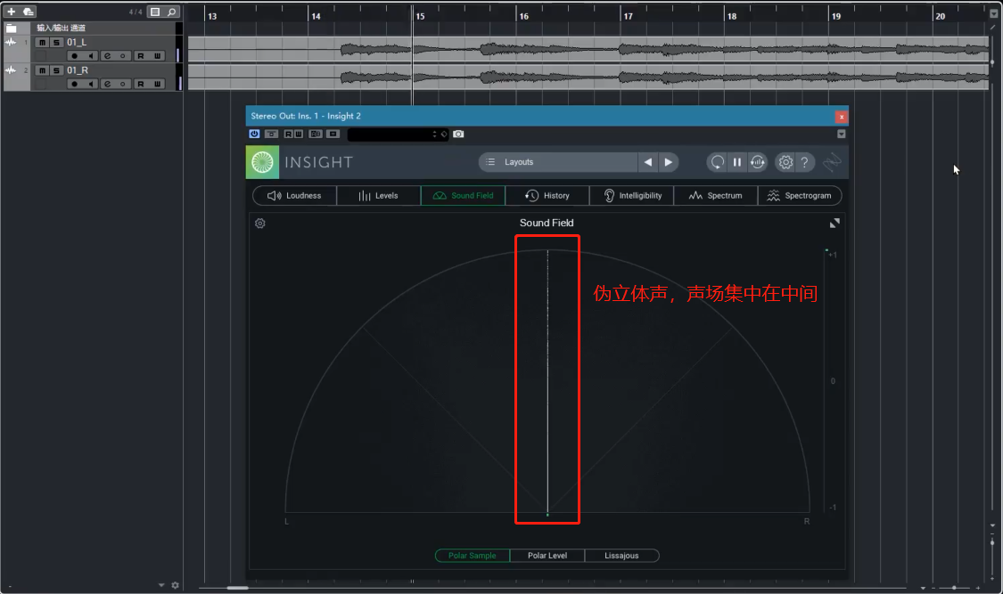Viewport: 1003px width, 594px height.
Task: Pause Insight metering
Action: [737, 162]
